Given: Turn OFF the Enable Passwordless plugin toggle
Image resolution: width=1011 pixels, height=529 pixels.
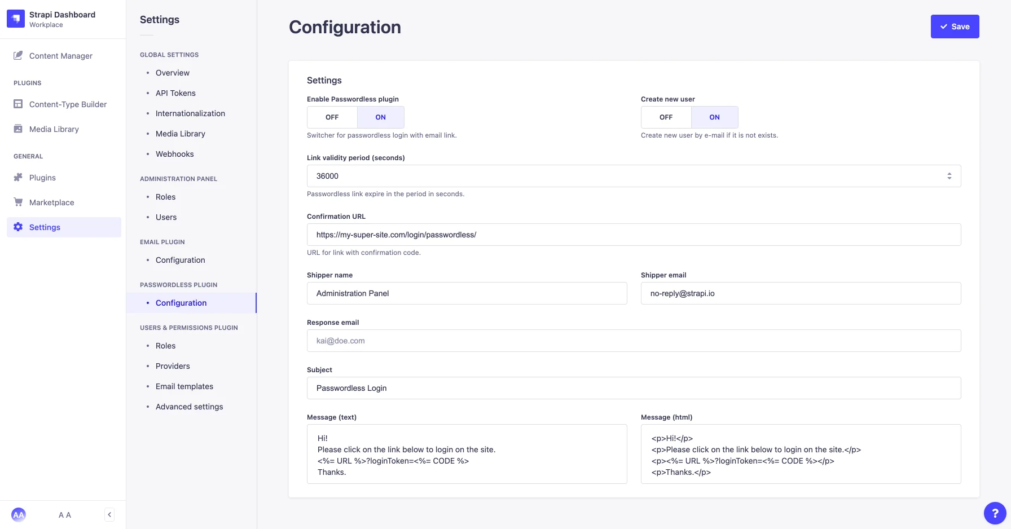Looking at the screenshot, I should click(332, 117).
